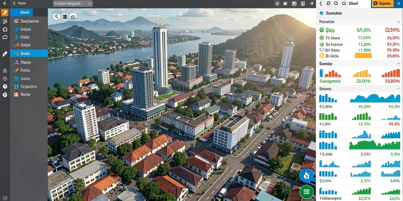
Task: Open the dropdown in top title bar
Action: pos(73,4)
